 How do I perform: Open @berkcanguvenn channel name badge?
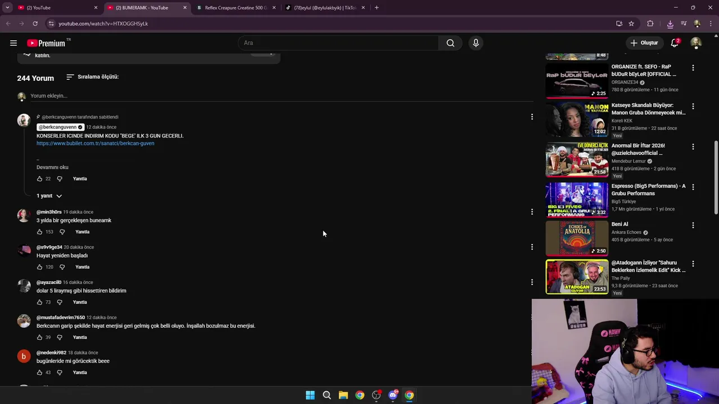[x=60, y=127]
